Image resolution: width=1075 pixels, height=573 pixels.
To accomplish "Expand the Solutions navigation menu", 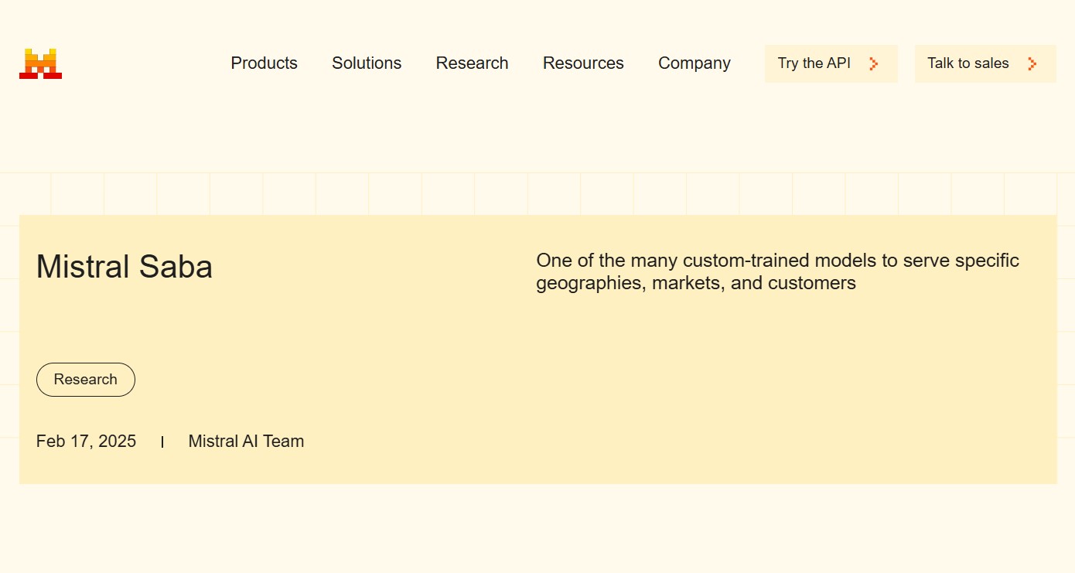I will point(367,63).
